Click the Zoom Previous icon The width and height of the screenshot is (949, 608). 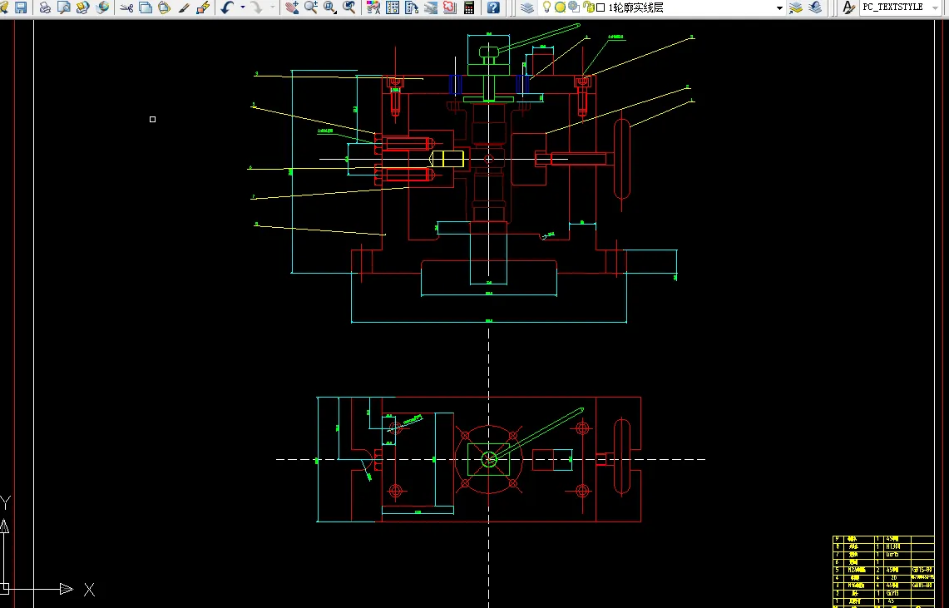(349, 7)
